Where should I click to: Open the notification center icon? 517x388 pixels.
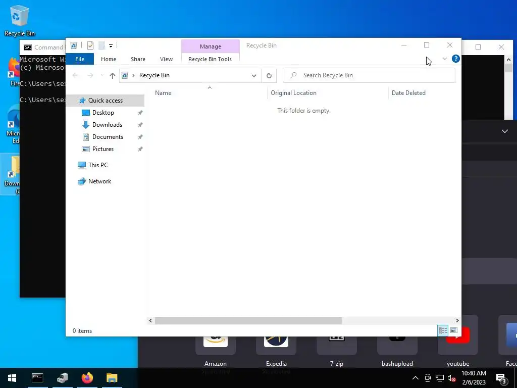tap(501, 378)
